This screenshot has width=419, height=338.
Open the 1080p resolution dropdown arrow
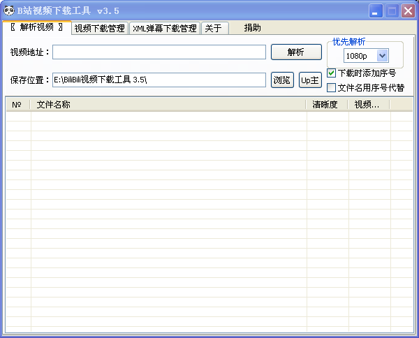(x=383, y=56)
